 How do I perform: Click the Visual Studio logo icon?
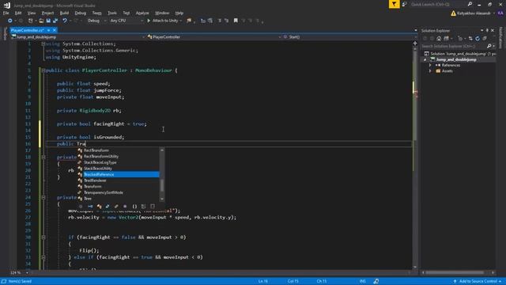click(7, 5)
